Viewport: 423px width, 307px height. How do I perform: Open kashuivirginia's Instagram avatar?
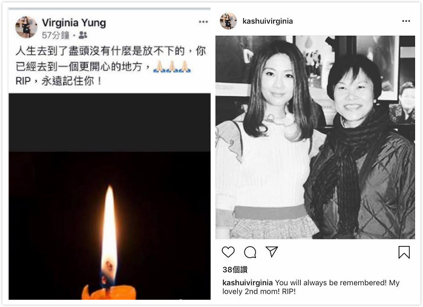click(228, 21)
